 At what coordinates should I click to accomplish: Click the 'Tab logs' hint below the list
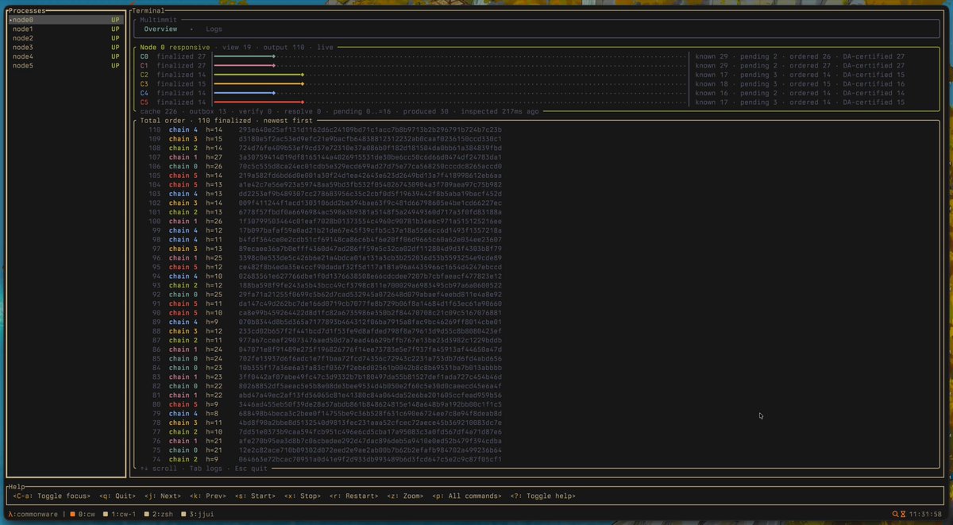206,469
